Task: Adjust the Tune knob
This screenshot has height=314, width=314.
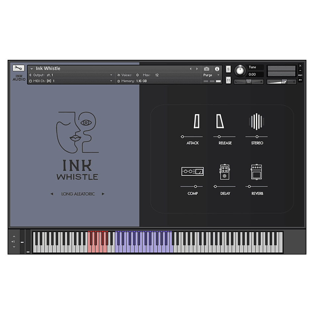Action: [x=240, y=71]
